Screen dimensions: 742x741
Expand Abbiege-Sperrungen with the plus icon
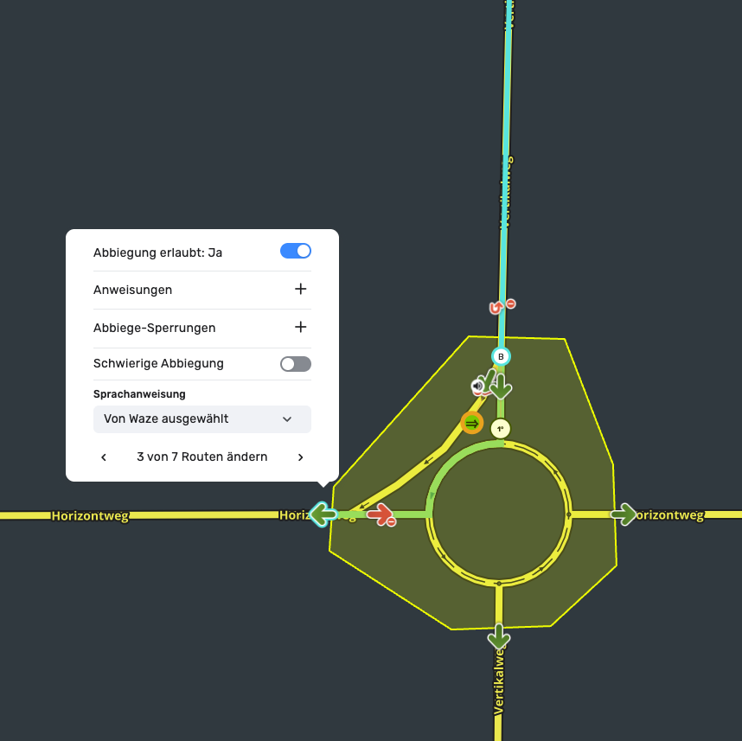click(x=300, y=328)
